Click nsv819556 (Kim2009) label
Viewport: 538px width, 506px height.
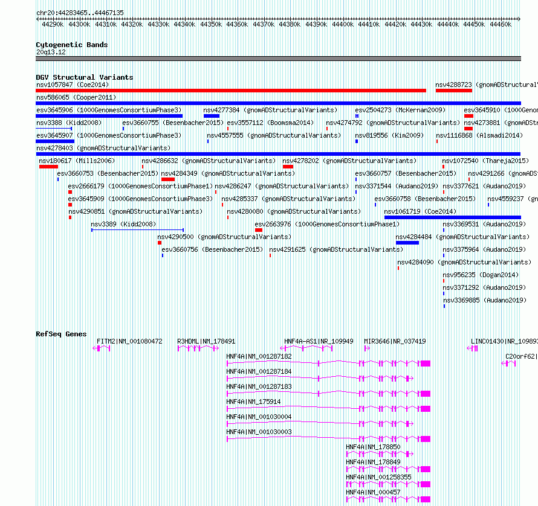pyautogui.click(x=389, y=135)
